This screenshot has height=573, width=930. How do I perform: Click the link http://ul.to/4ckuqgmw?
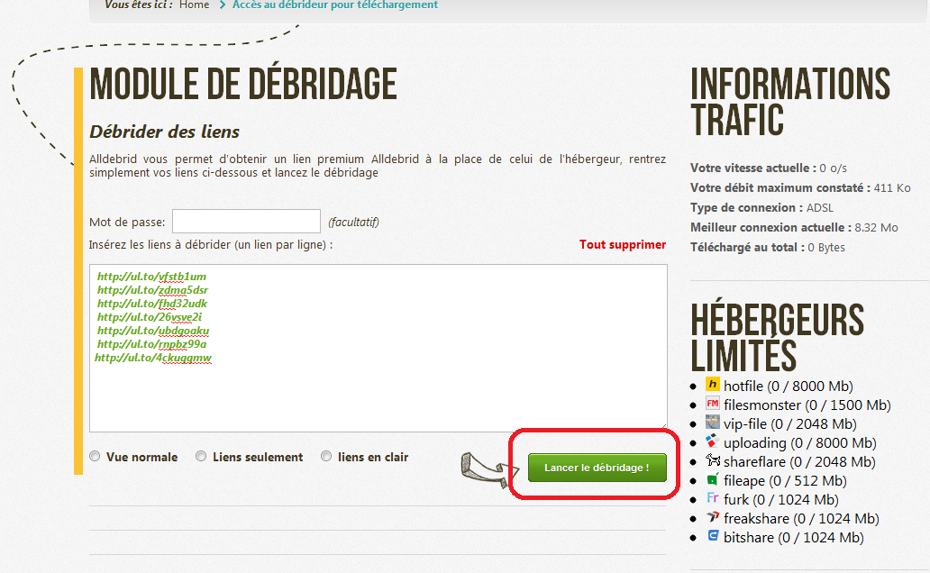click(x=153, y=359)
